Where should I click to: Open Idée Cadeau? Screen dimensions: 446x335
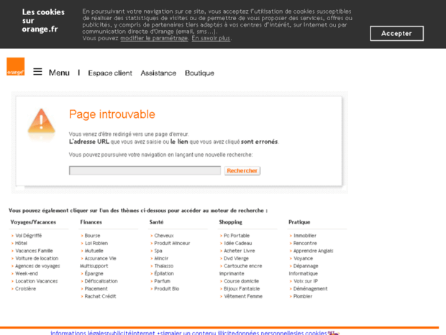[x=238, y=243]
